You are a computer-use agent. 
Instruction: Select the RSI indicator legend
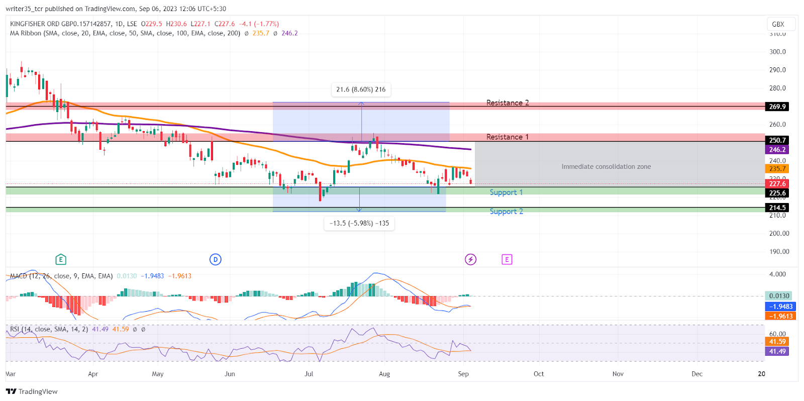coord(49,329)
